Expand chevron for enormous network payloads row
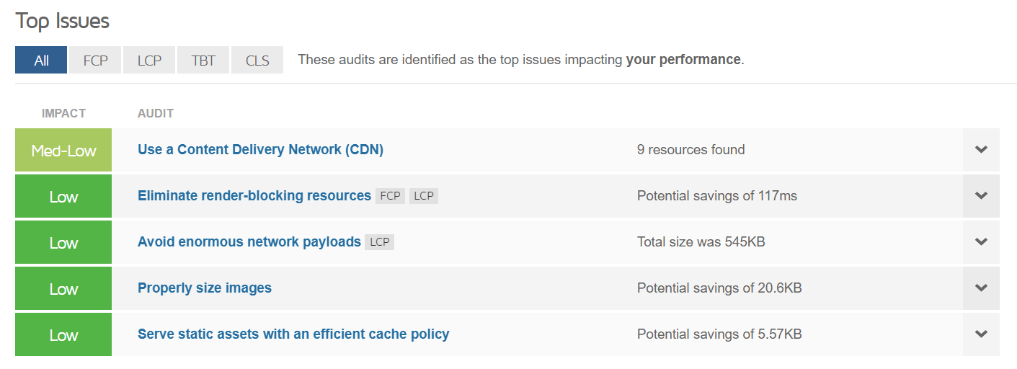 (x=980, y=242)
